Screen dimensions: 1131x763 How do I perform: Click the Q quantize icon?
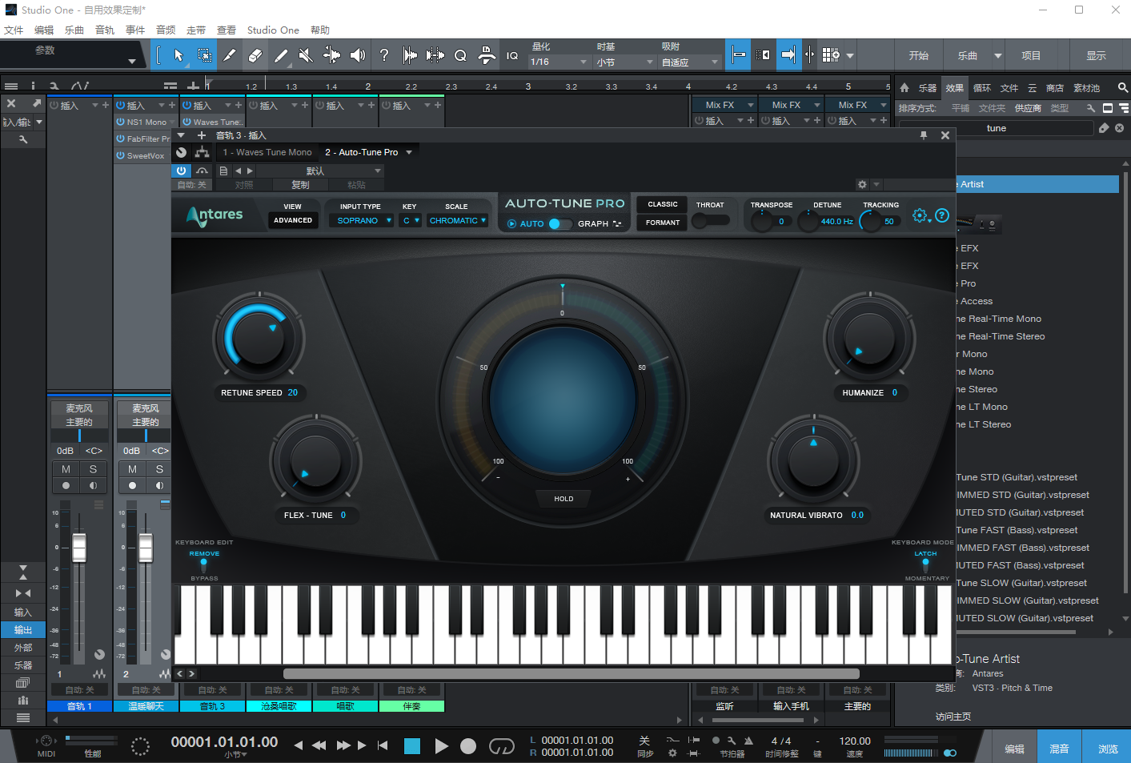click(x=460, y=55)
